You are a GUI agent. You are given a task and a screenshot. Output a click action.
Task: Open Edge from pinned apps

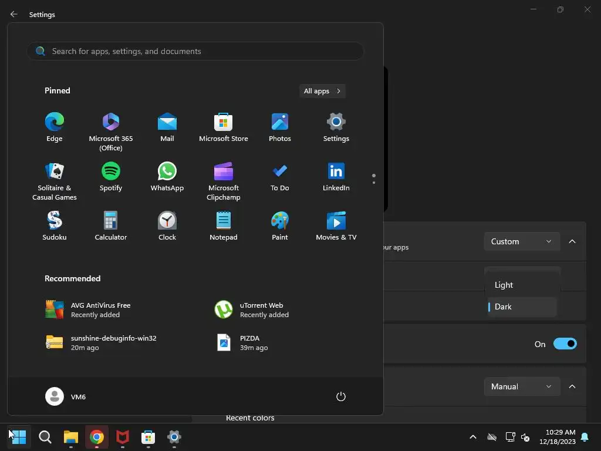(x=55, y=127)
